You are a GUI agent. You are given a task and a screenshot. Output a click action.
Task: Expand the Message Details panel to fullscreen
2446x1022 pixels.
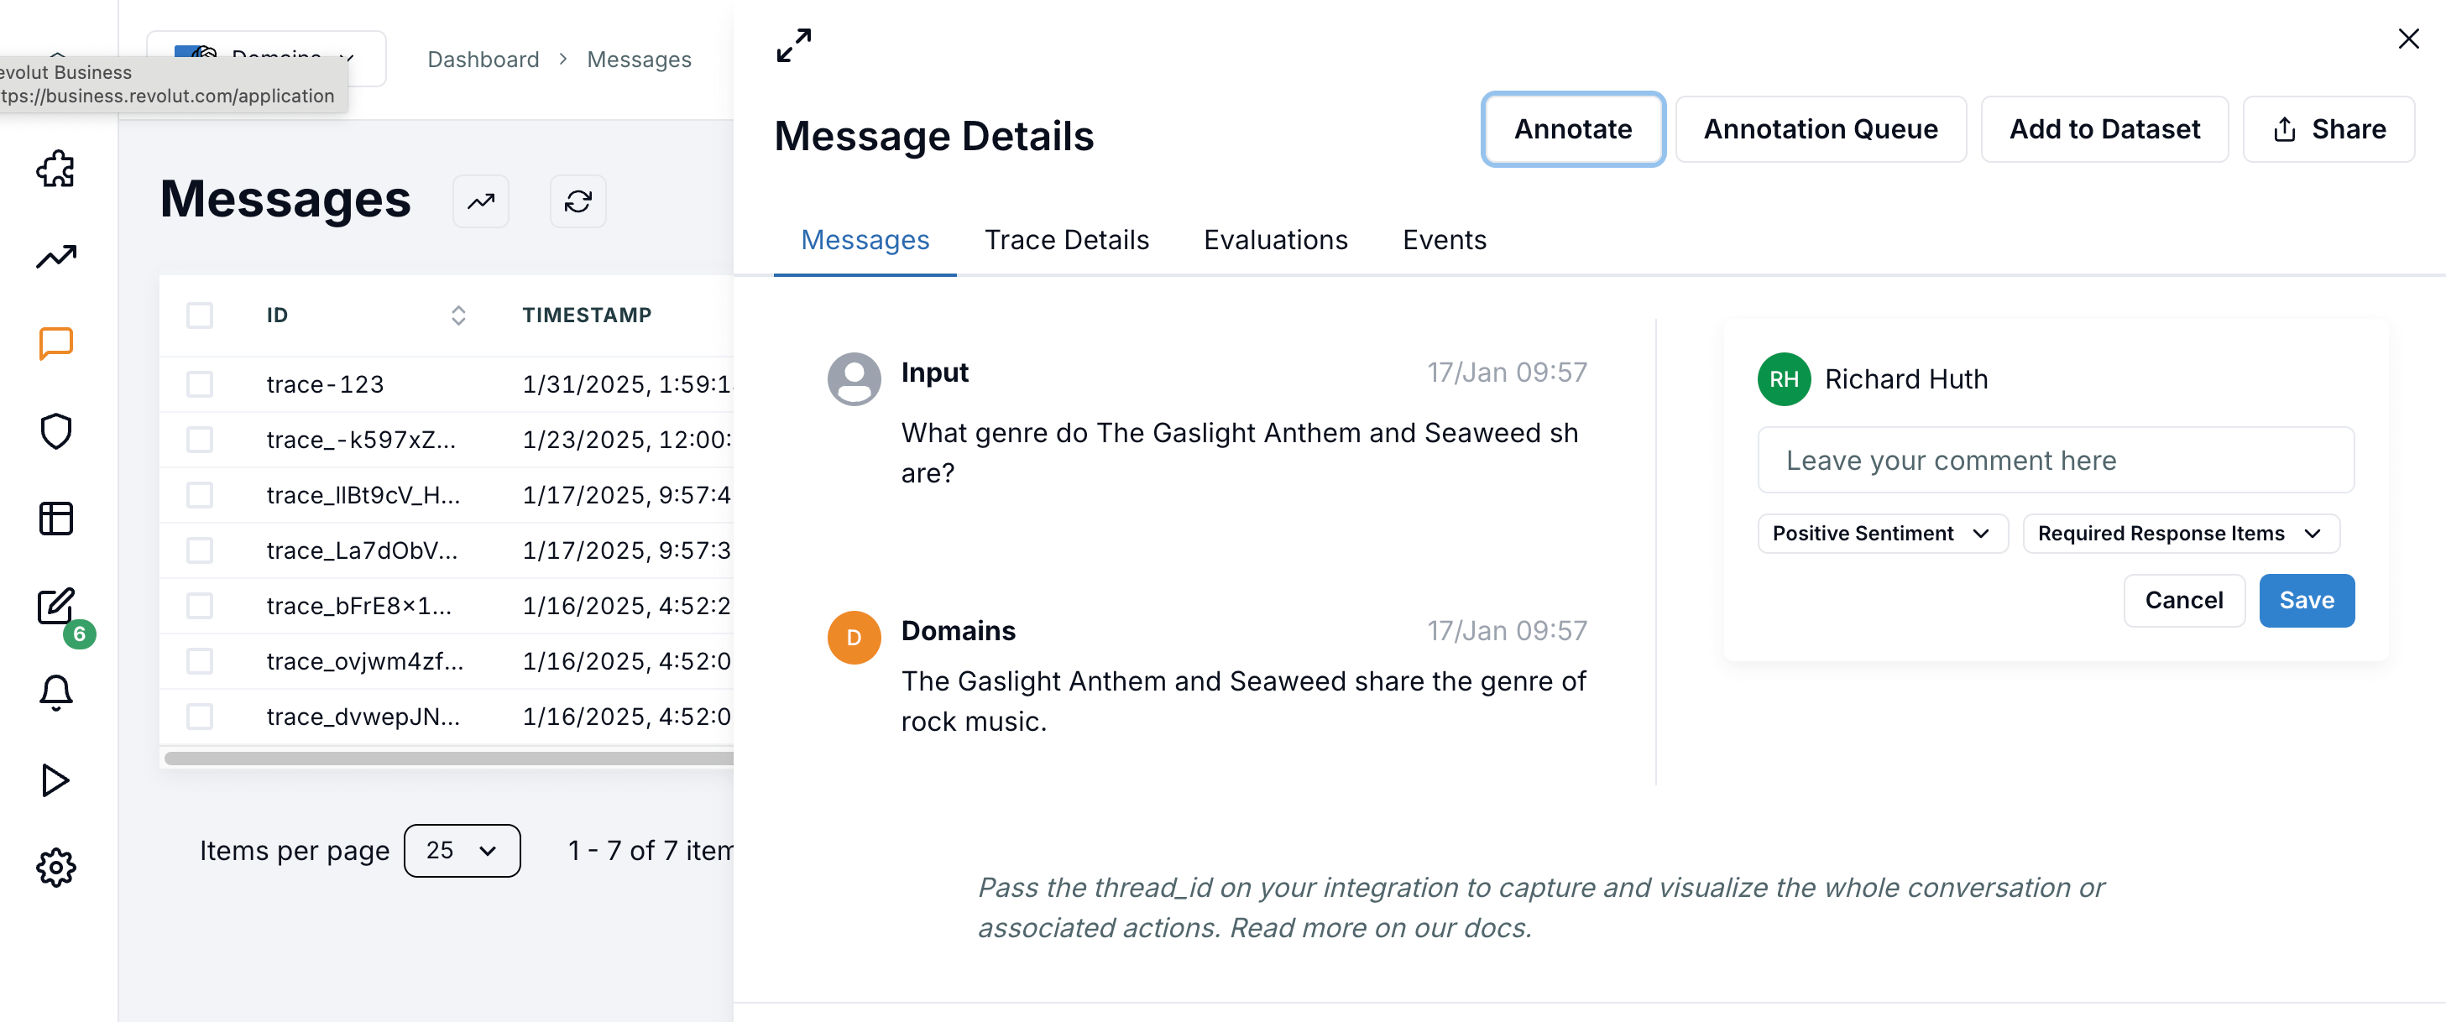(x=794, y=45)
